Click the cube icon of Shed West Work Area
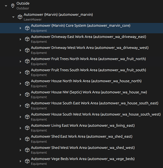 [27, 150]
